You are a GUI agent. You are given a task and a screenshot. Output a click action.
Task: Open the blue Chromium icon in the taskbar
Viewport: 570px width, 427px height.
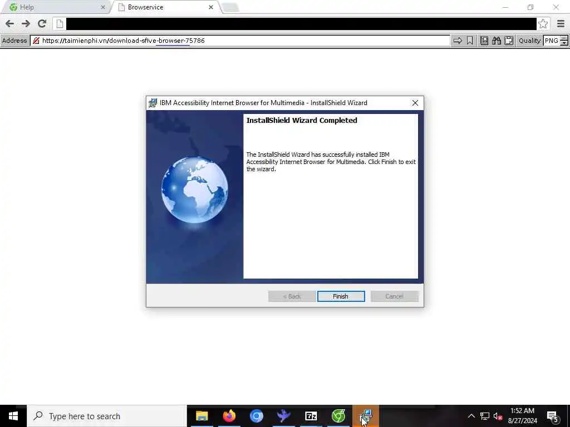coord(256,416)
